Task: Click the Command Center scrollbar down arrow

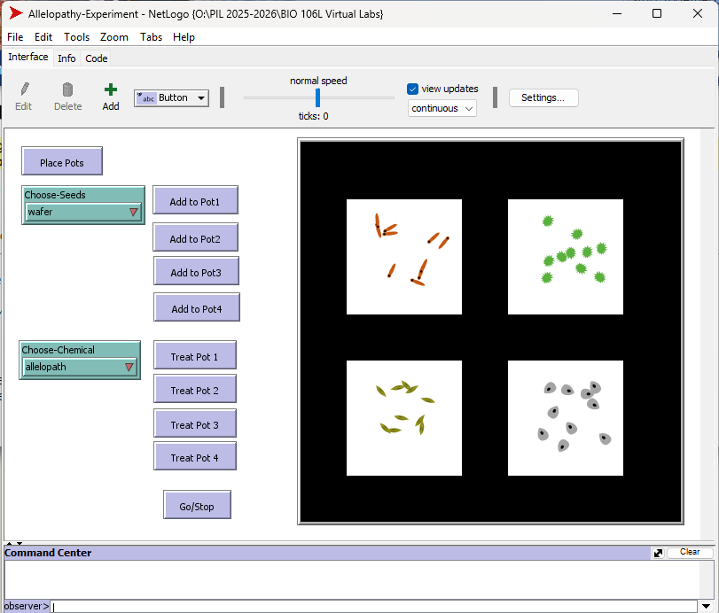Action: point(707,606)
